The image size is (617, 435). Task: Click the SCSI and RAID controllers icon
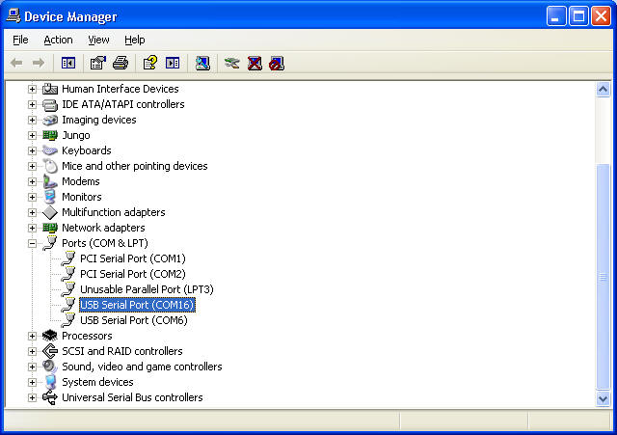[x=50, y=351]
